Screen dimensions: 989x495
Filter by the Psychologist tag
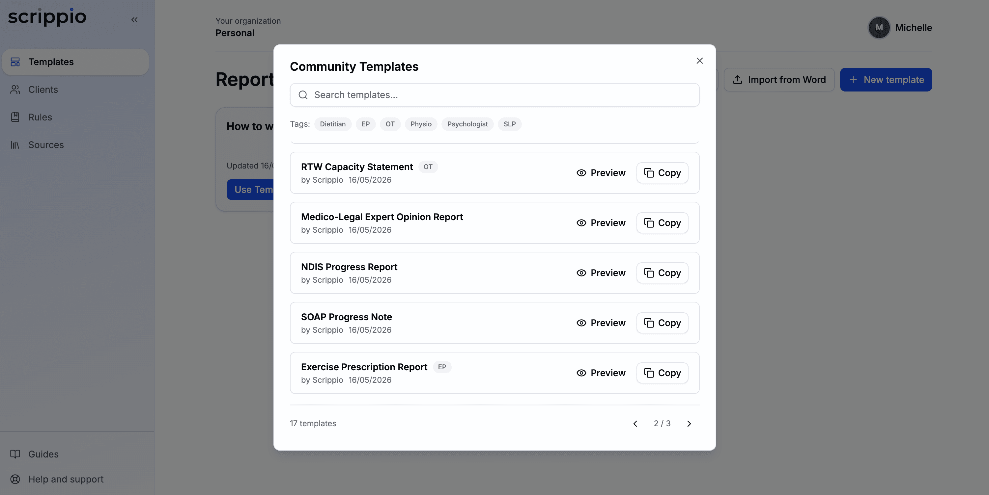coord(467,124)
